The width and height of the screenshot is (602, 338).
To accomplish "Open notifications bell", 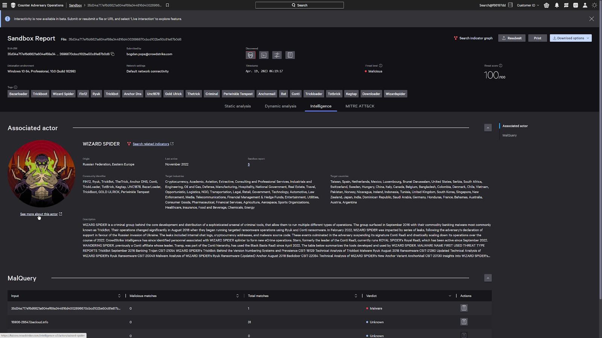I will click(556, 5).
